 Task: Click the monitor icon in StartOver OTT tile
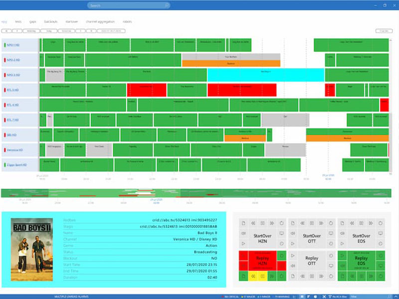click(x=331, y=233)
